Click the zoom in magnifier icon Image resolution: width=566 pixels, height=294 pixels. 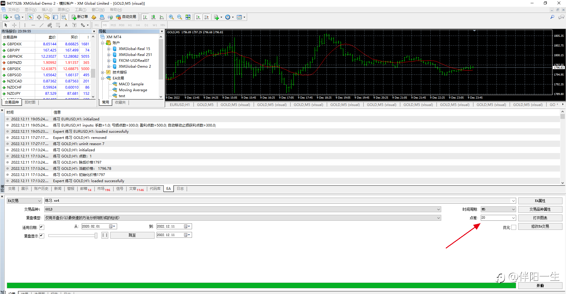tap(171, 17)
